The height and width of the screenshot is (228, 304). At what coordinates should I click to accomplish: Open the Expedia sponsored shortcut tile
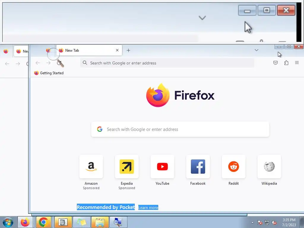click(127, 167)
